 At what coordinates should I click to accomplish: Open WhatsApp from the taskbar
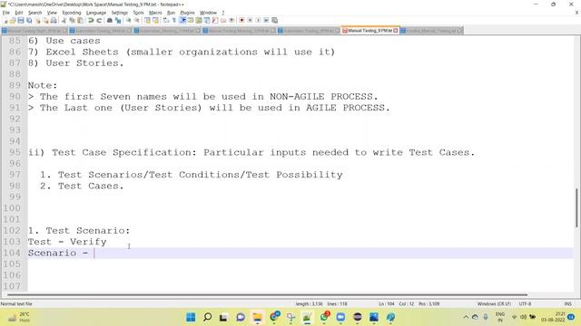click(x=324, y=317)
